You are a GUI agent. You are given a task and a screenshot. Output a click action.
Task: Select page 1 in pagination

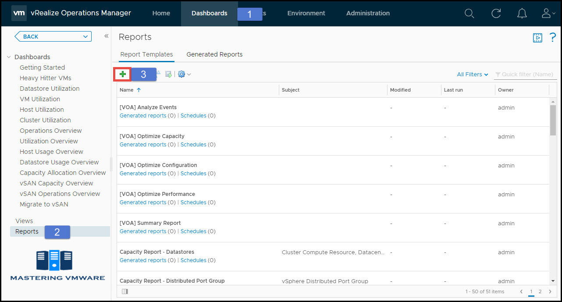pos(531,291)
